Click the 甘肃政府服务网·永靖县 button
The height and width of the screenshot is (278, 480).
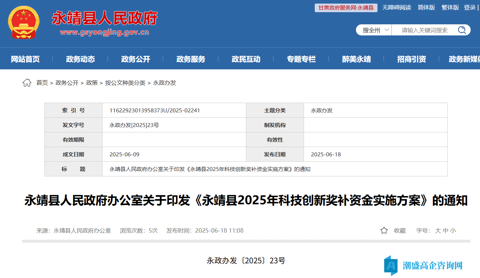(346, 8)
